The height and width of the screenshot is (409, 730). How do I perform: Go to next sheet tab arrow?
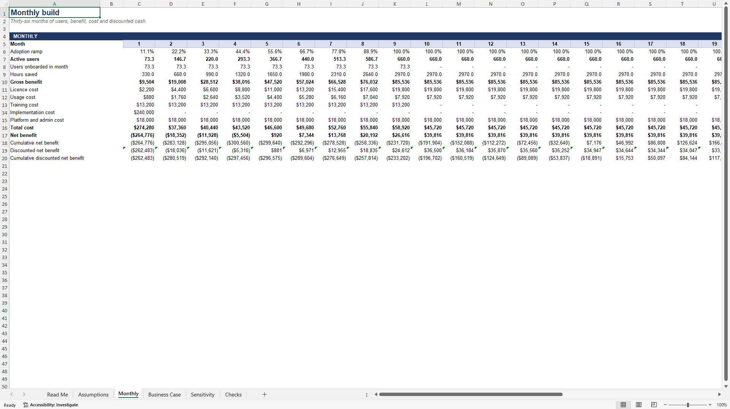24,395
